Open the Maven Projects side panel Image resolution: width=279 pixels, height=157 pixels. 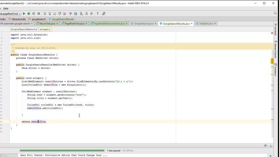[x=276, y=49]
